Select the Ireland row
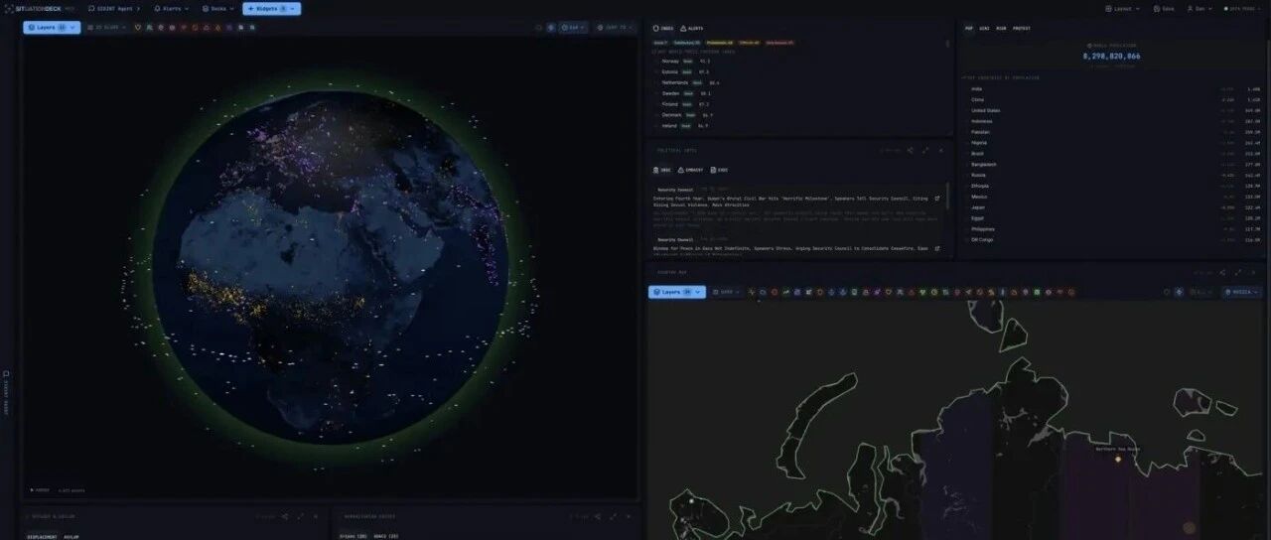The width and height of the screenshot is (1271, 540). (799, 126)
